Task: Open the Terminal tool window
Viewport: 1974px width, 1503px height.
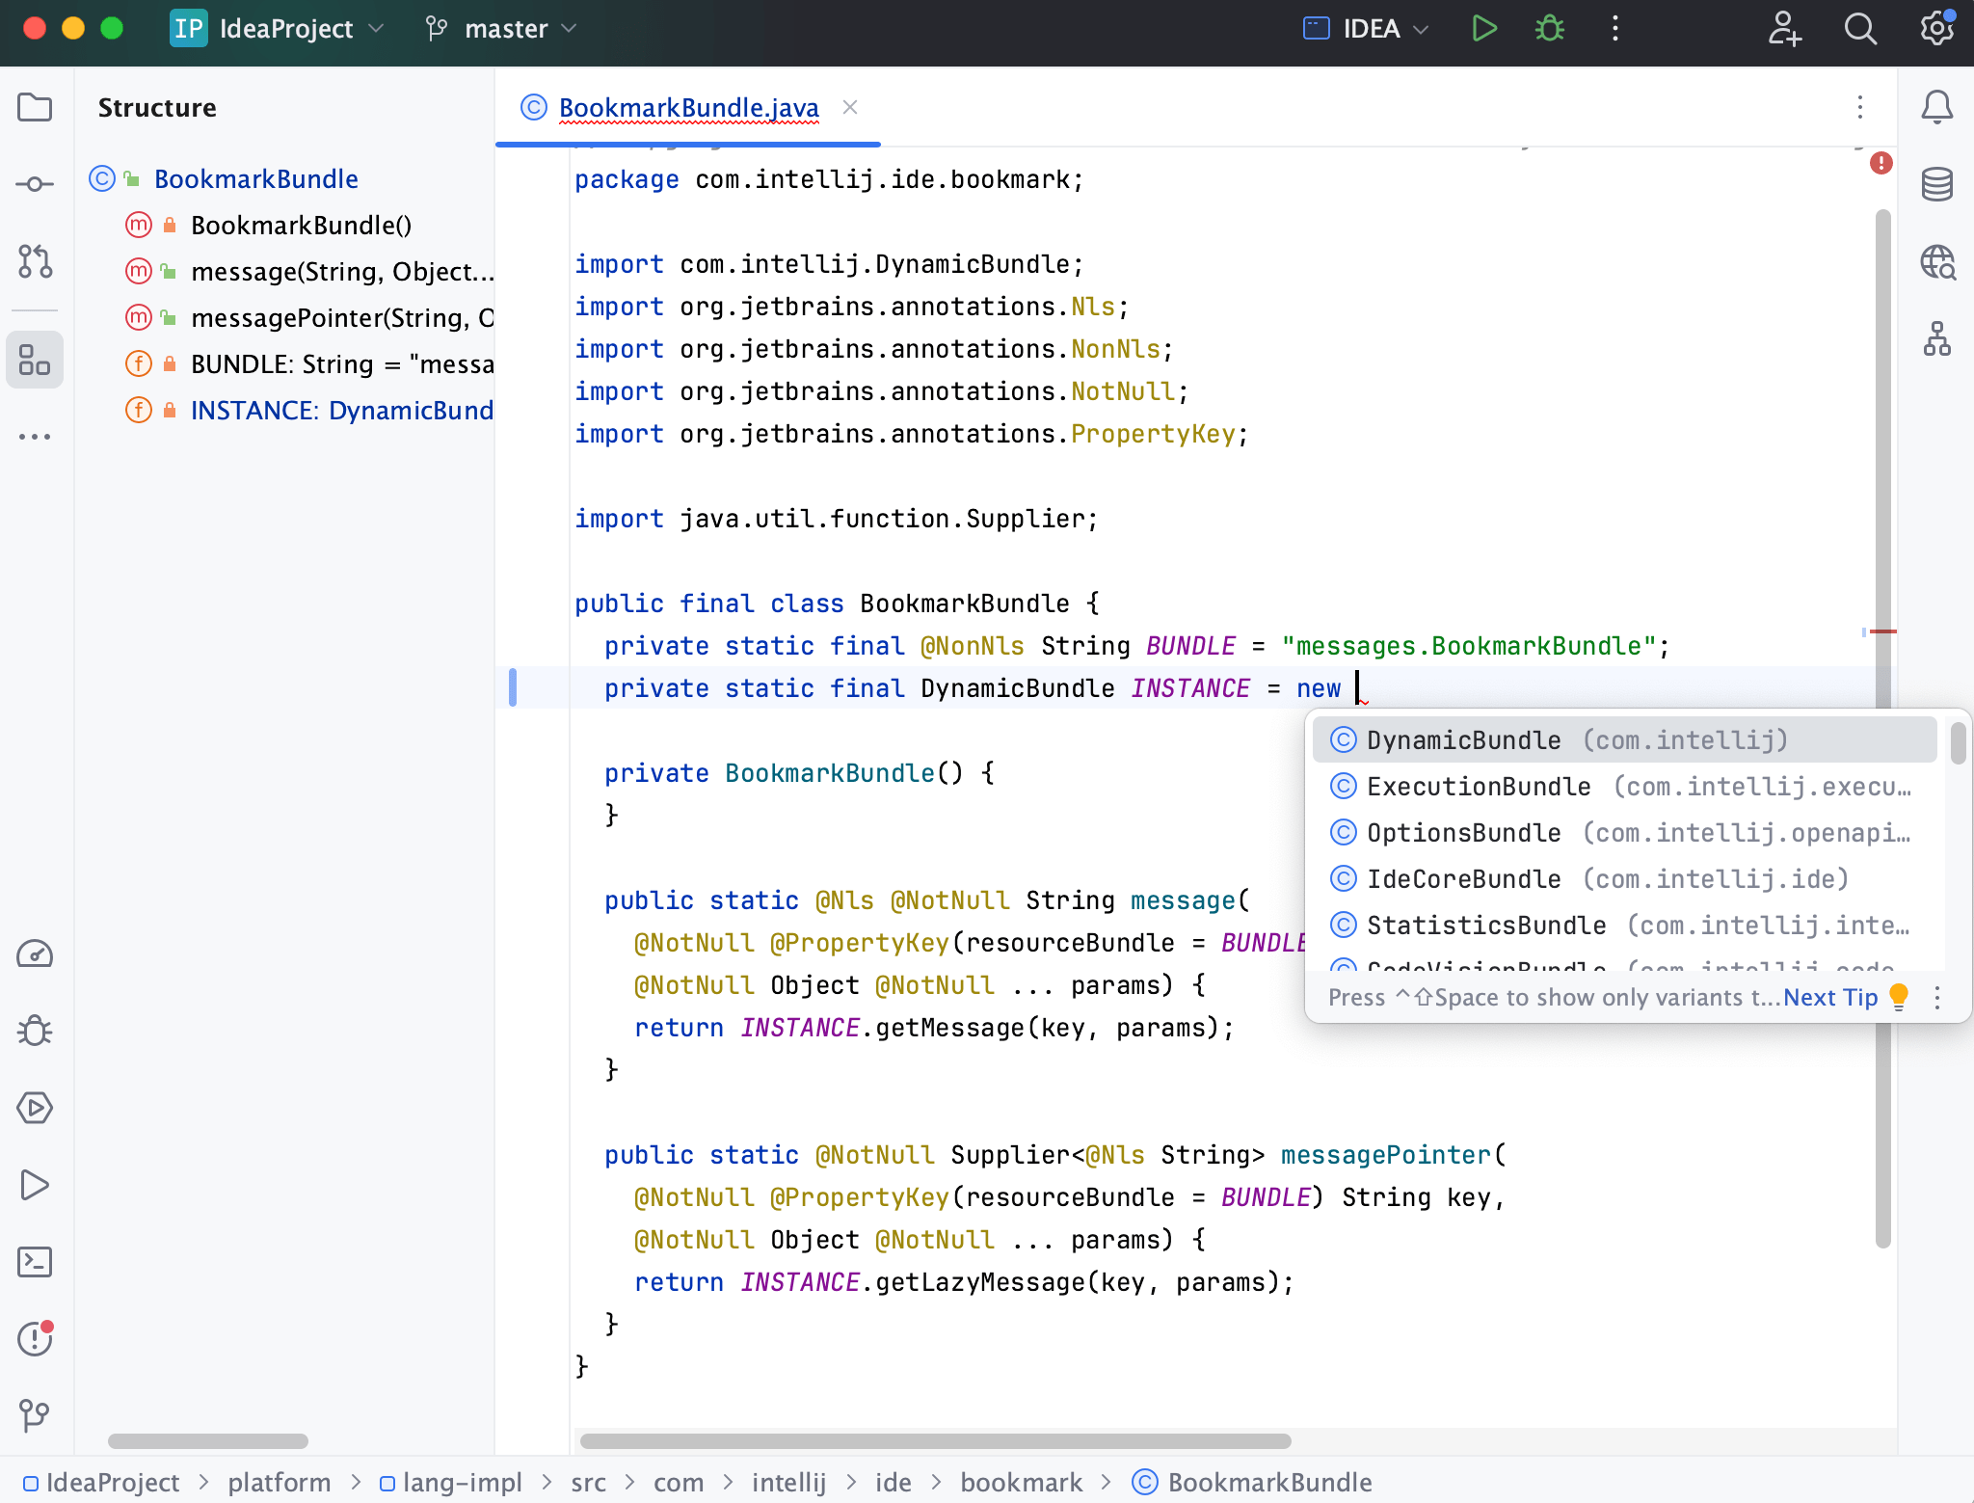Action: coord(35,1262)
